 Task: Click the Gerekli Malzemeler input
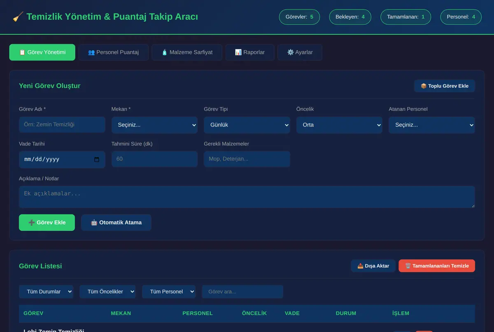(x=247, y=159)
